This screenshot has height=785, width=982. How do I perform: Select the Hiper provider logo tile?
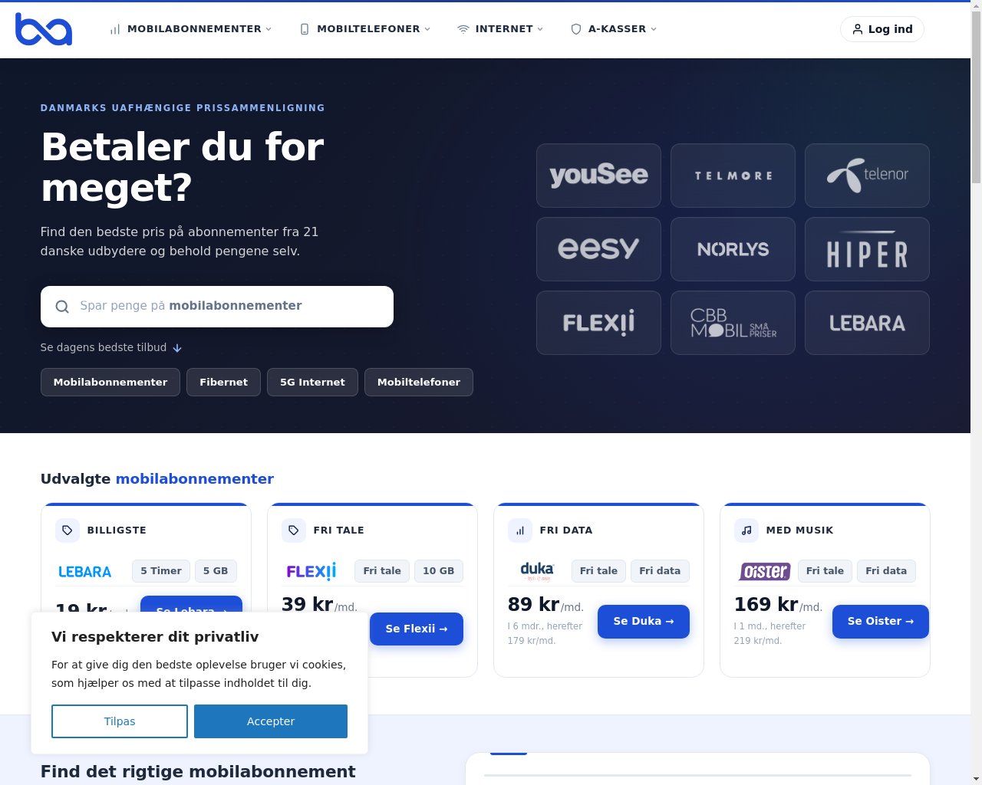(867, 249)
